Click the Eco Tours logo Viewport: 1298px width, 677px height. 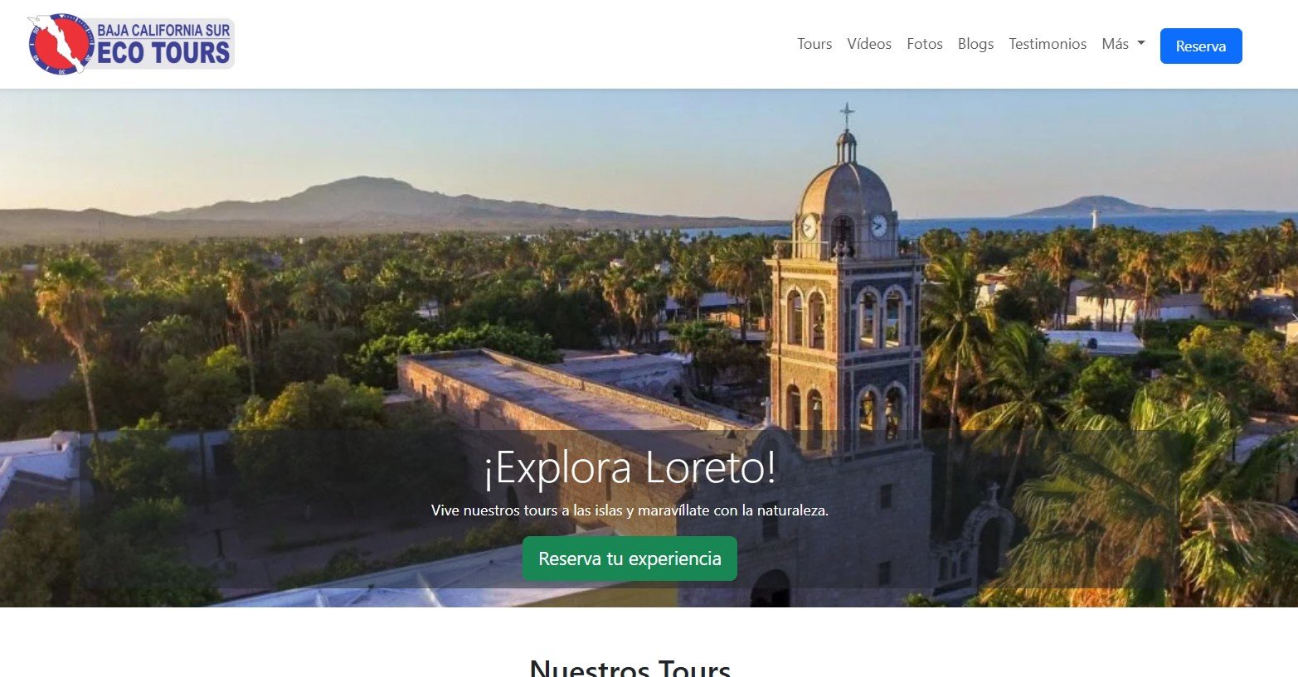[x=131, y=43]
